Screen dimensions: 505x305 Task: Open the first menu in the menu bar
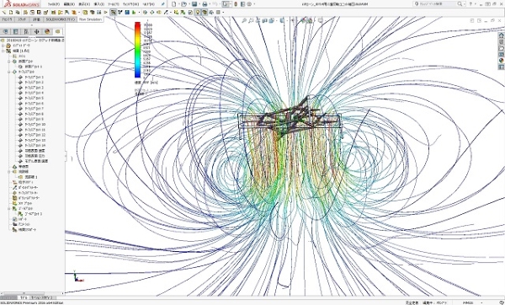pyautogui.click(x=54, y=4)
